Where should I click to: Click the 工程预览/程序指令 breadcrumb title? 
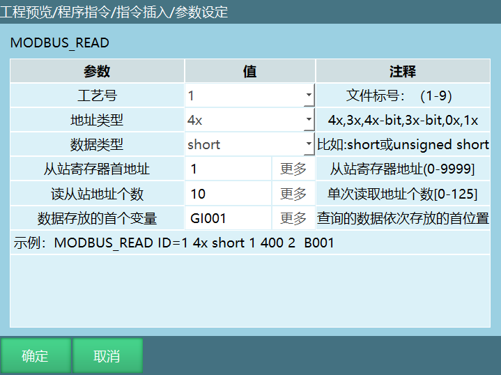[115, 12]
